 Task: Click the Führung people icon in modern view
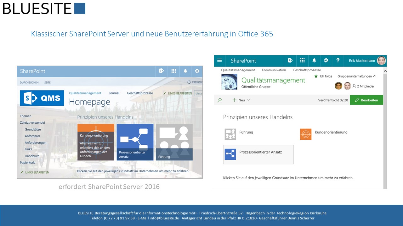tap(230, 134)
